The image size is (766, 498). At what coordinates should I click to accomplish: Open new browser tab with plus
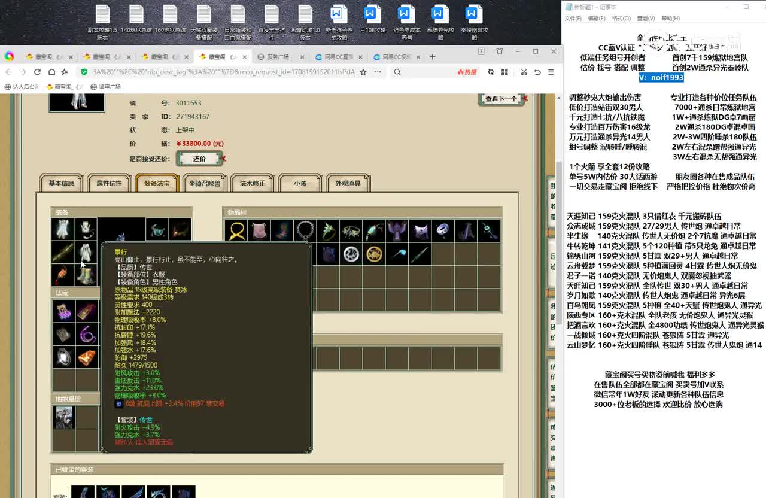tap(433, 57)
